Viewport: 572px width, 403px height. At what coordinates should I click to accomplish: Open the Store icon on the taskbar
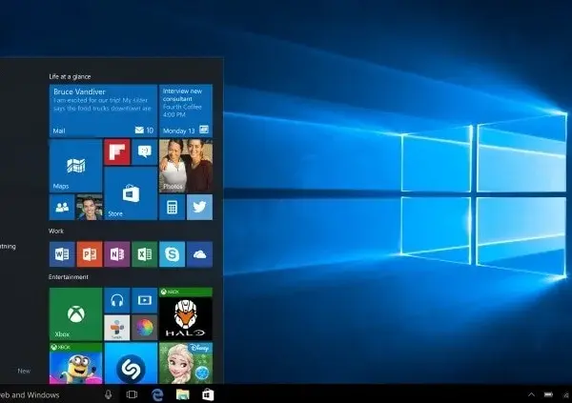pos(208,394)
